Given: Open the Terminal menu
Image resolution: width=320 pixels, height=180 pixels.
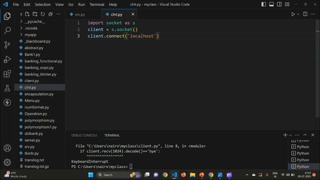Looking at the screenshot, I should pos(96,4).
